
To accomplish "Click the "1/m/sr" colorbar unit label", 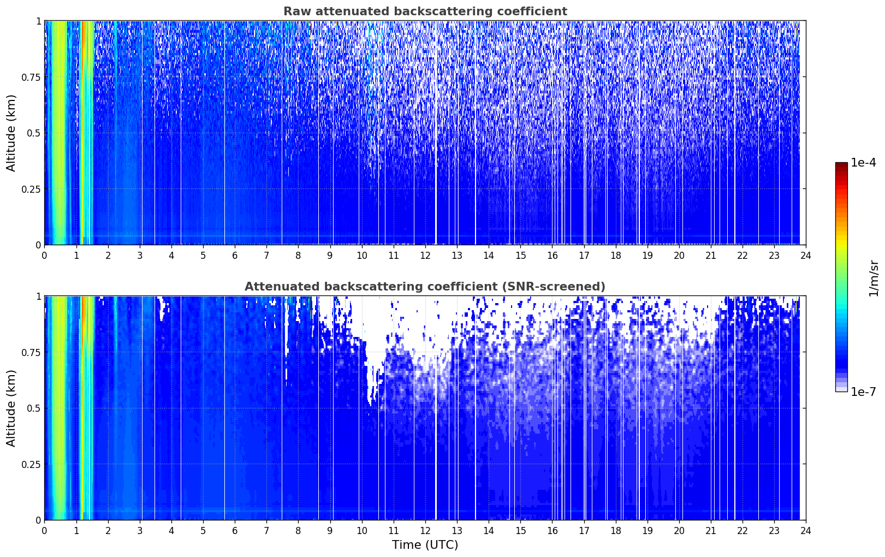I will (x=874, y=277).
